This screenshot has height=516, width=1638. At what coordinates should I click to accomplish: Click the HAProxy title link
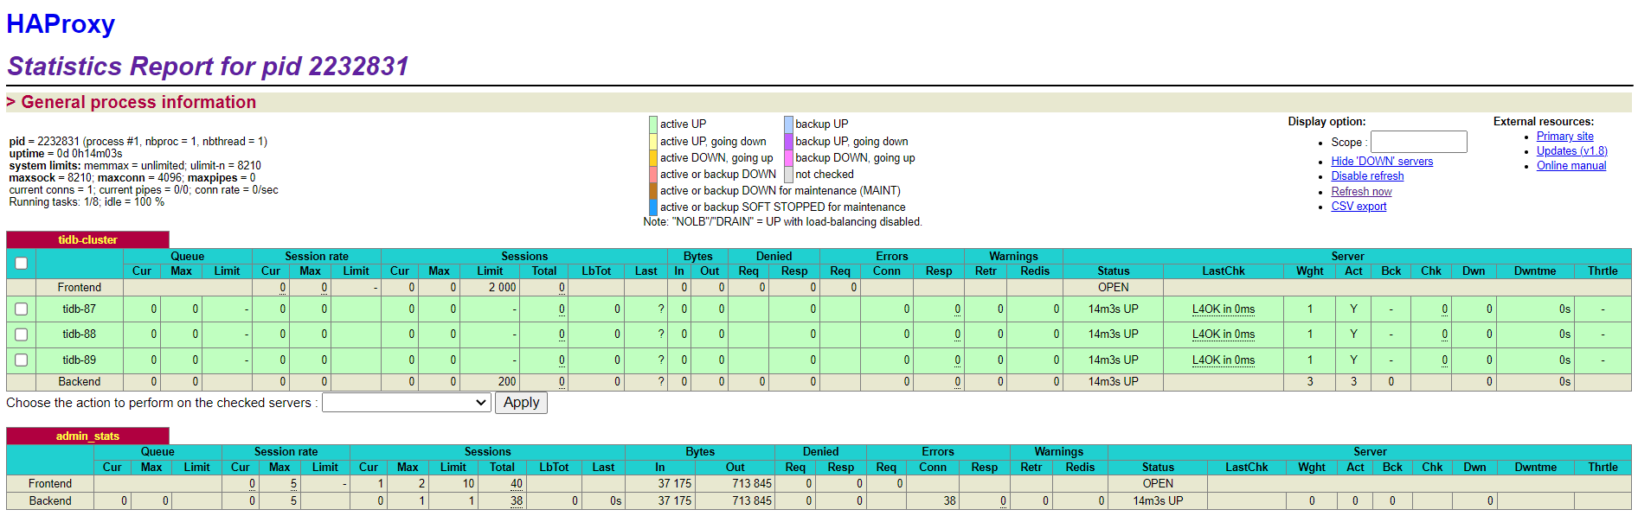[x=61, y=24]
